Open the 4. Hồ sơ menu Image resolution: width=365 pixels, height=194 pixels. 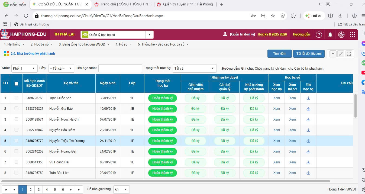pos(124,44)
